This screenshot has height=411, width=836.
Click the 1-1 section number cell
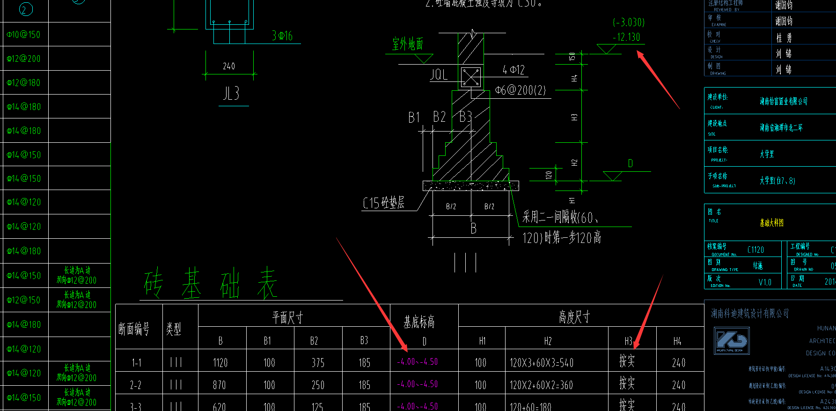[136, 363]
